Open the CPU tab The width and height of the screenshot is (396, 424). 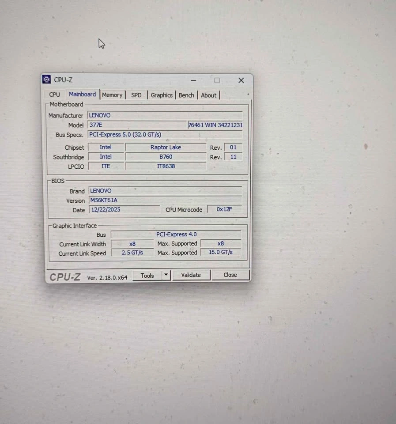[54, 95]
